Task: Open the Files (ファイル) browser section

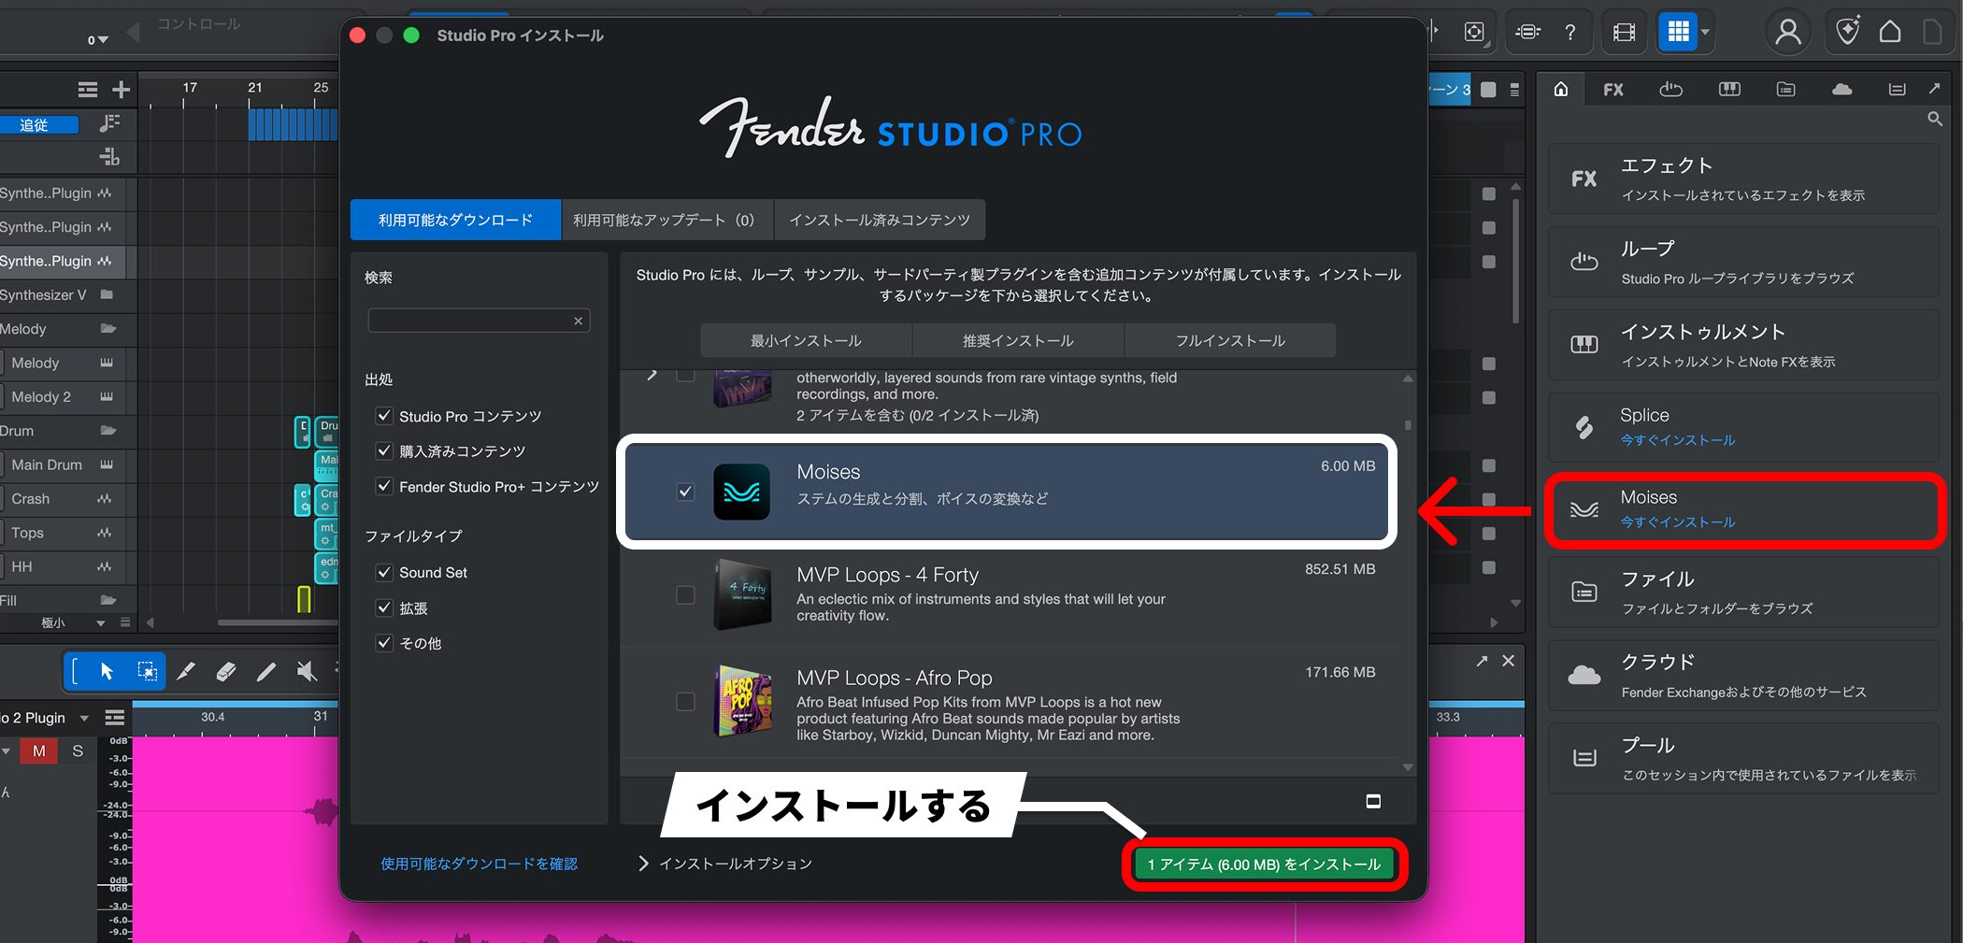Action: 1743,593
